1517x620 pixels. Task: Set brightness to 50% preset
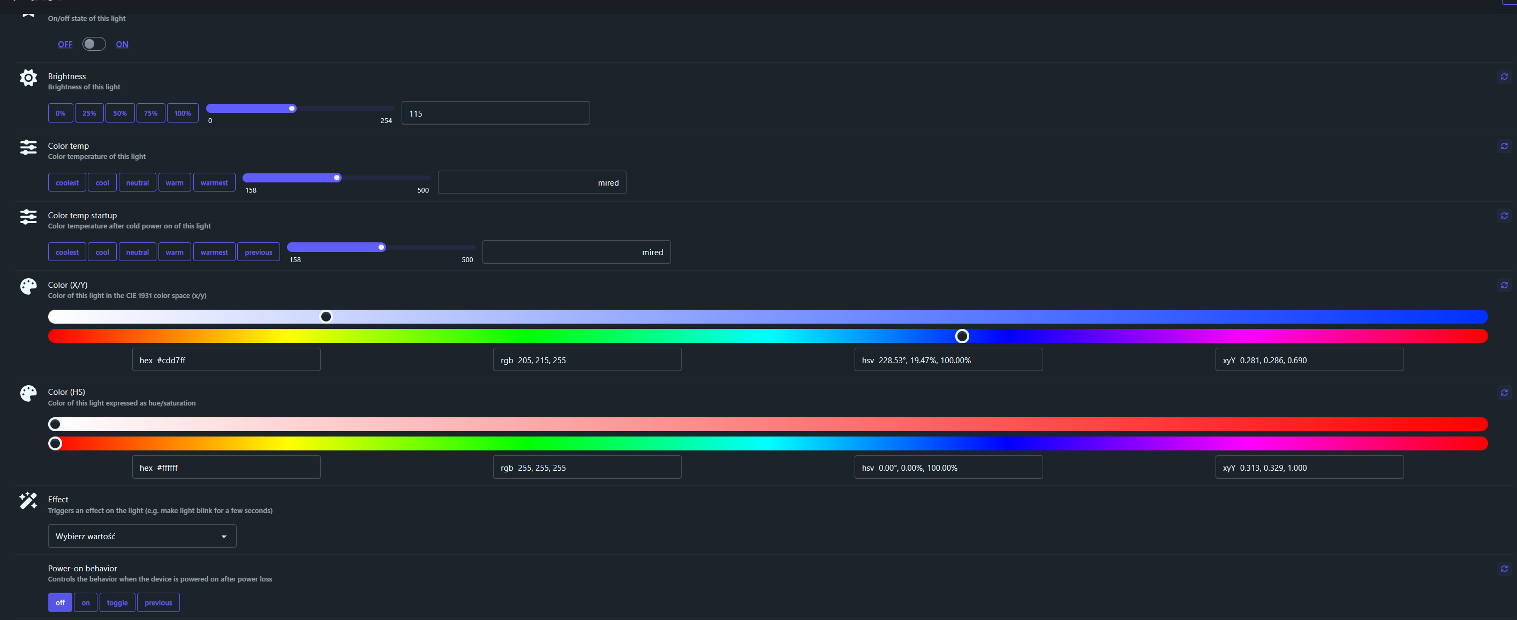tap(120, 113)
